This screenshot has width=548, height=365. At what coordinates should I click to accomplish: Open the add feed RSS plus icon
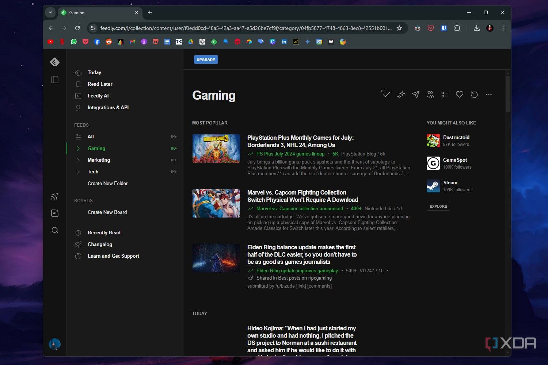tap(55, 196)
